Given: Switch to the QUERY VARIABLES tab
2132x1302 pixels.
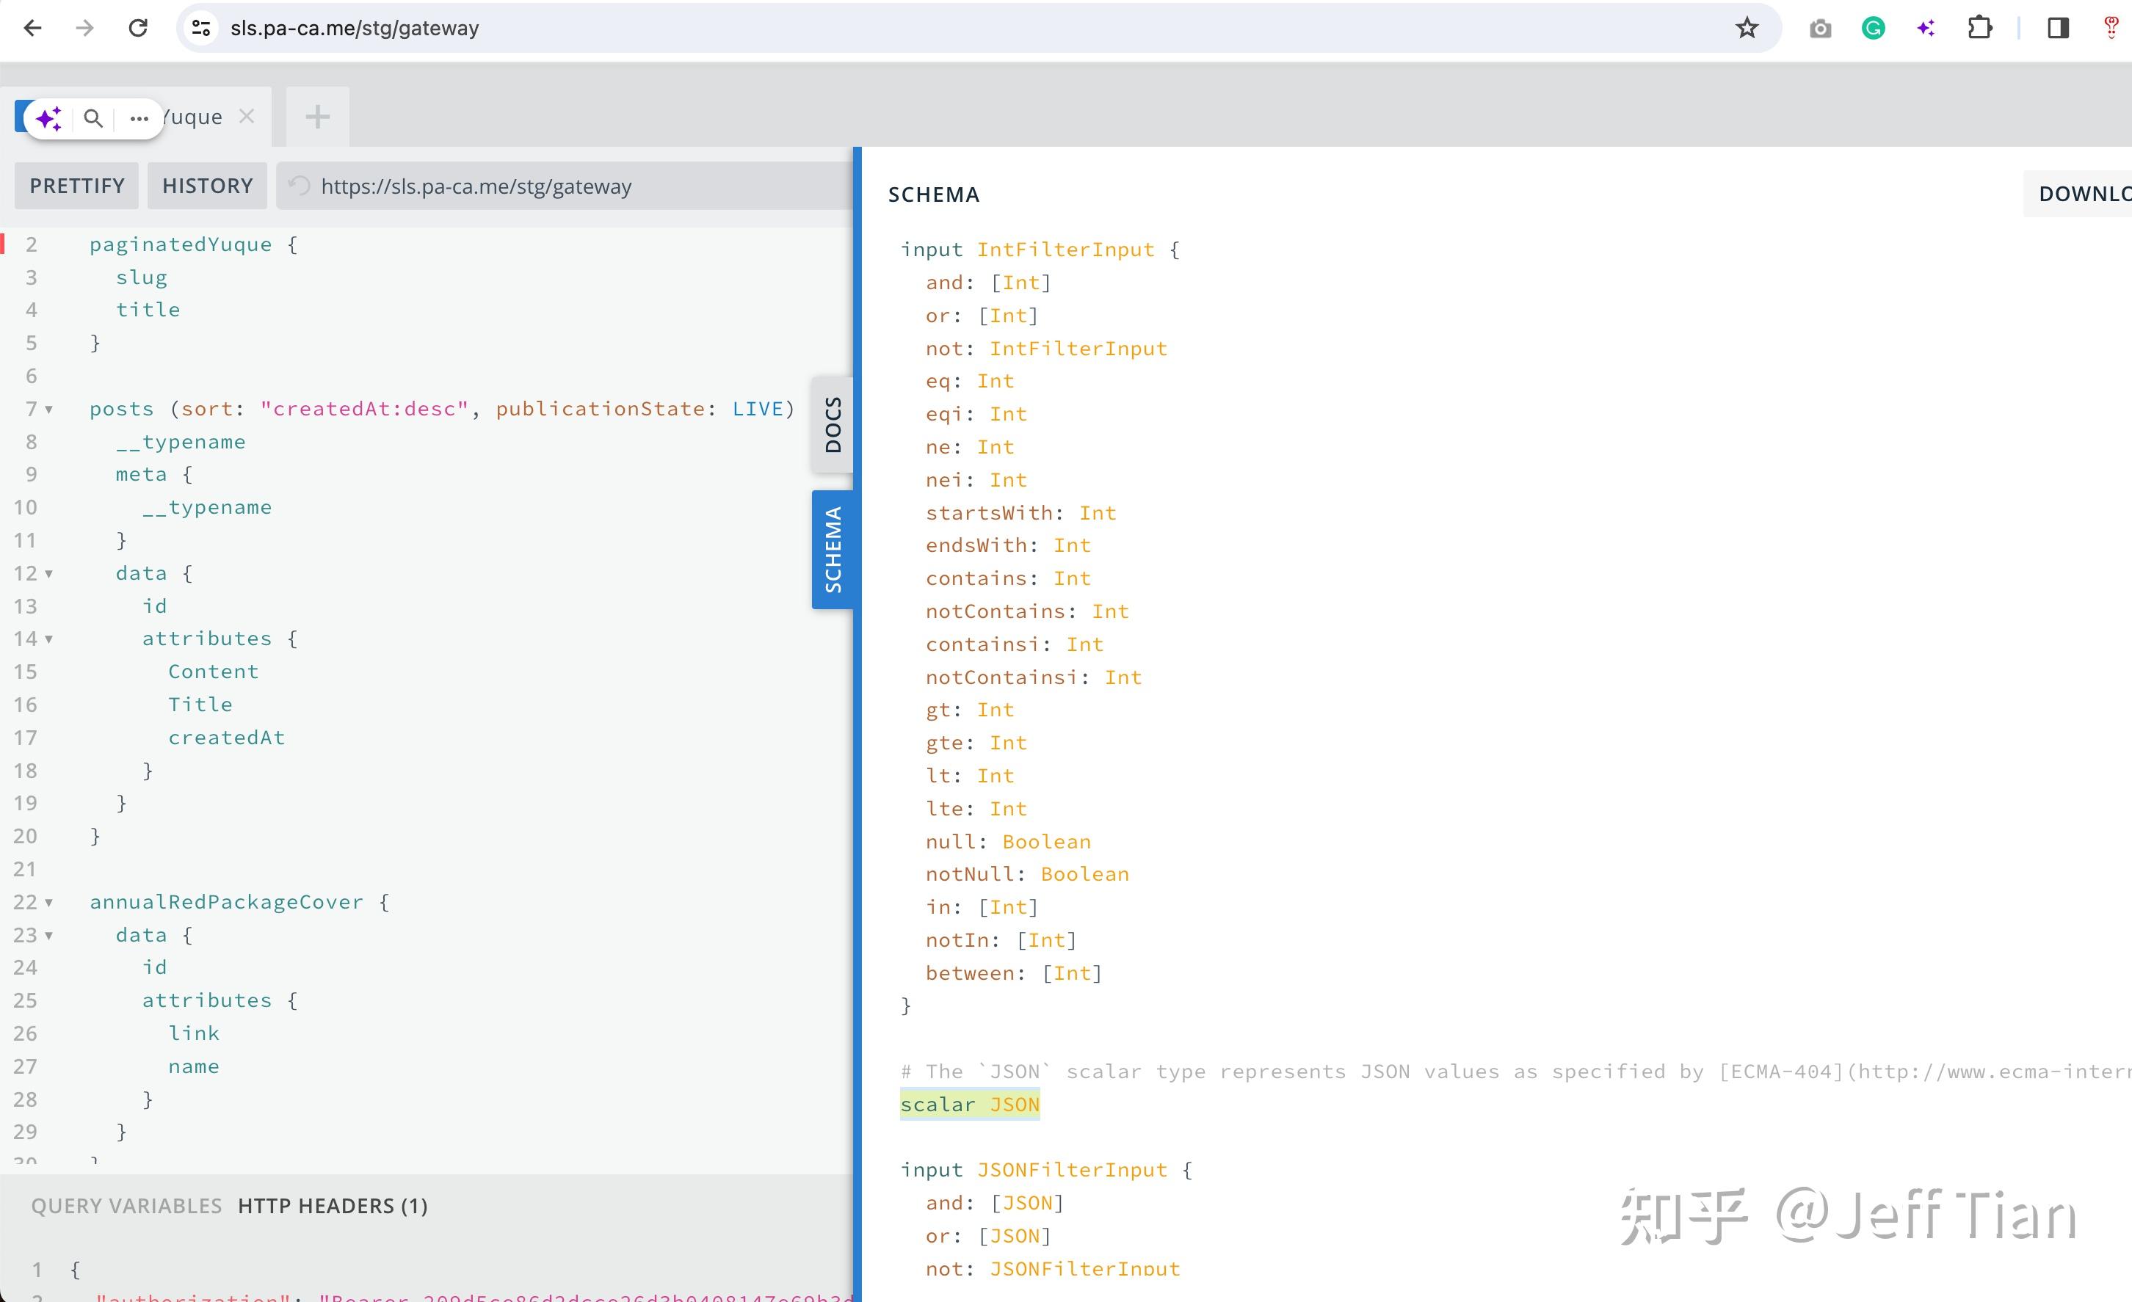Looking at the screenshot, I should tap(126, 1205).
